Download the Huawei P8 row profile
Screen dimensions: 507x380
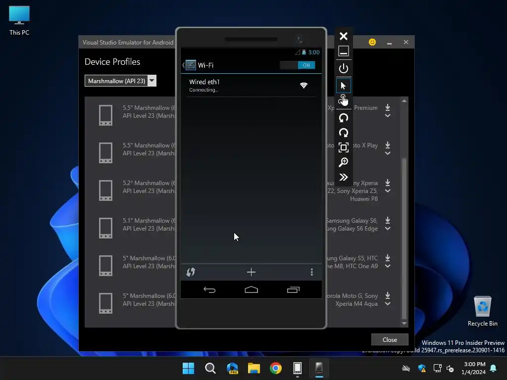[x=388, y=183]
